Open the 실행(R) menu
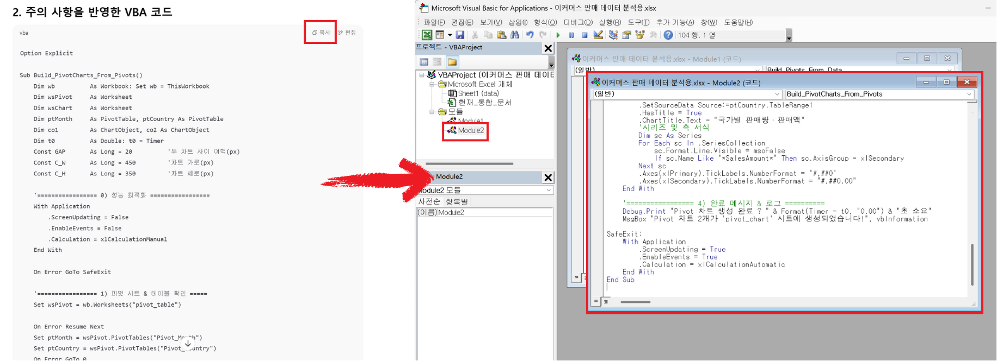The image size is (997, 361). pyautogui.click(x=610, y=22)
